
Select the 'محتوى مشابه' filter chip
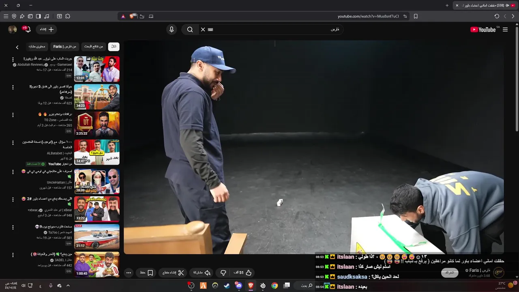37,47
